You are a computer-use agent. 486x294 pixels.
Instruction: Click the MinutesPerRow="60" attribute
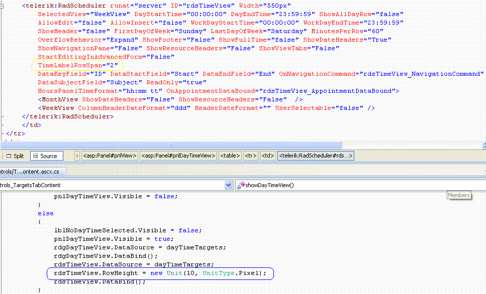(347, 31)
